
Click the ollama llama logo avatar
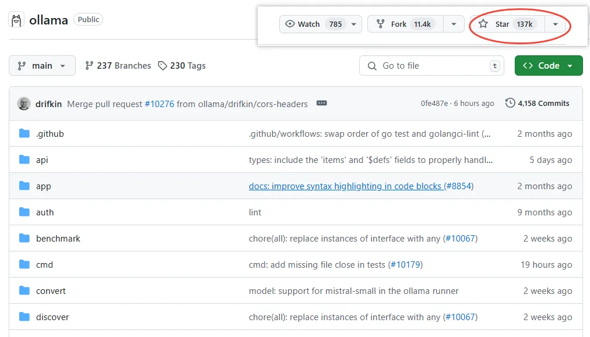click(16, 20)
